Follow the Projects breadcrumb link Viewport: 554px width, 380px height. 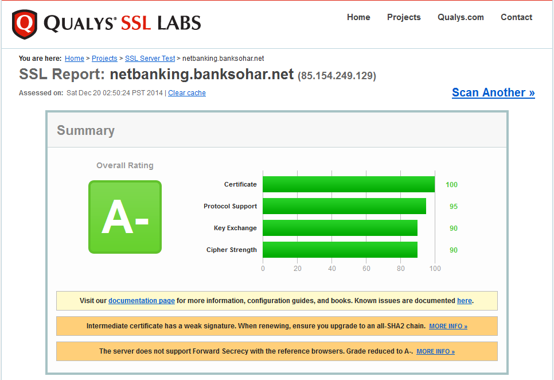coord(104,59)
